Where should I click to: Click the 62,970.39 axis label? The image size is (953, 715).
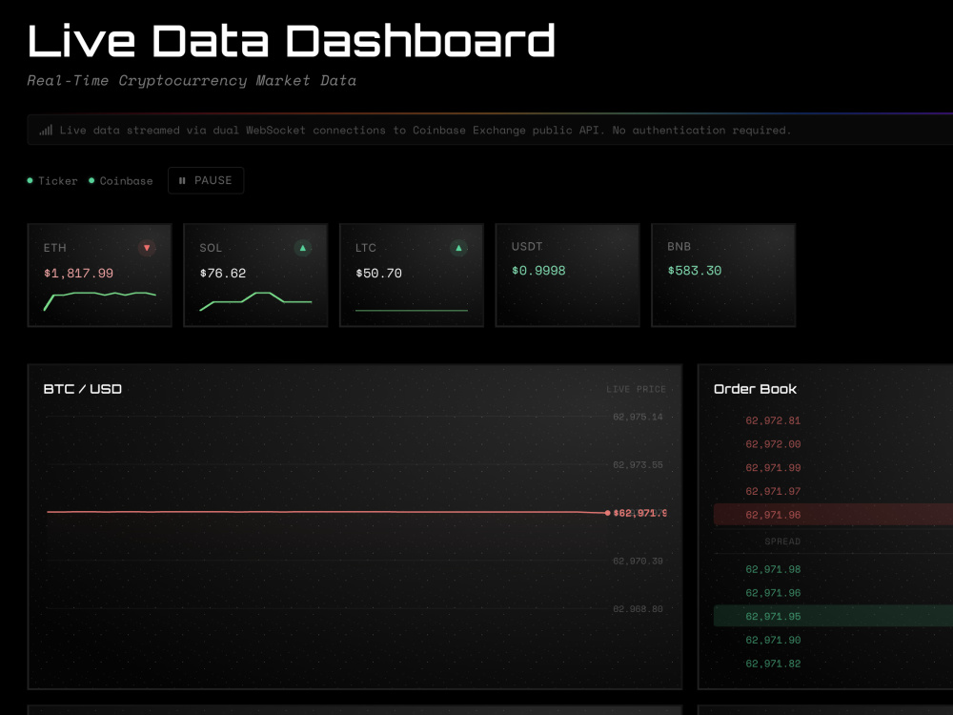pyautogui.click(x=638, y=562)
